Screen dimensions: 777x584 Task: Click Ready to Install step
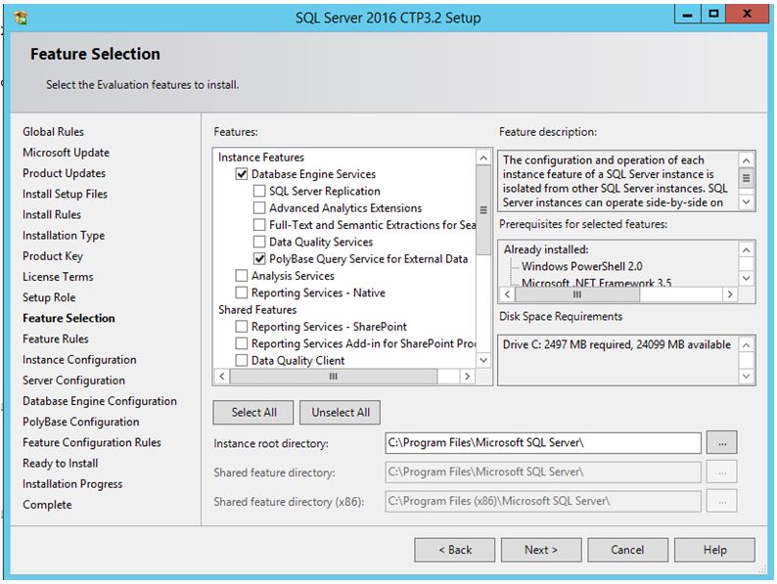61,463
